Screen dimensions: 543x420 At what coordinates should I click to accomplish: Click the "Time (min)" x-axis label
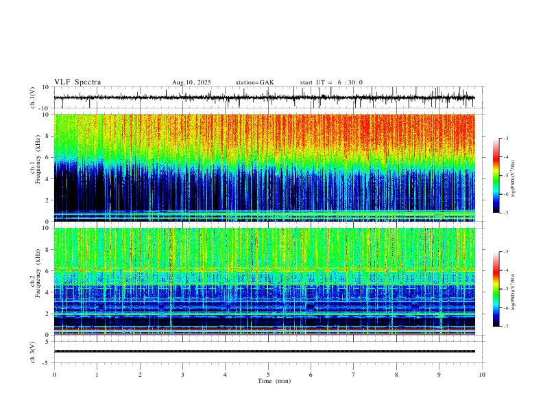[274, 381]
